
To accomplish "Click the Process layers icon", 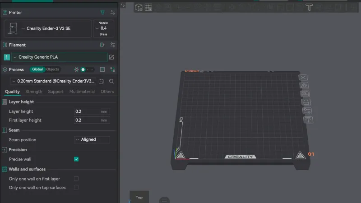I will pos(5,69).
